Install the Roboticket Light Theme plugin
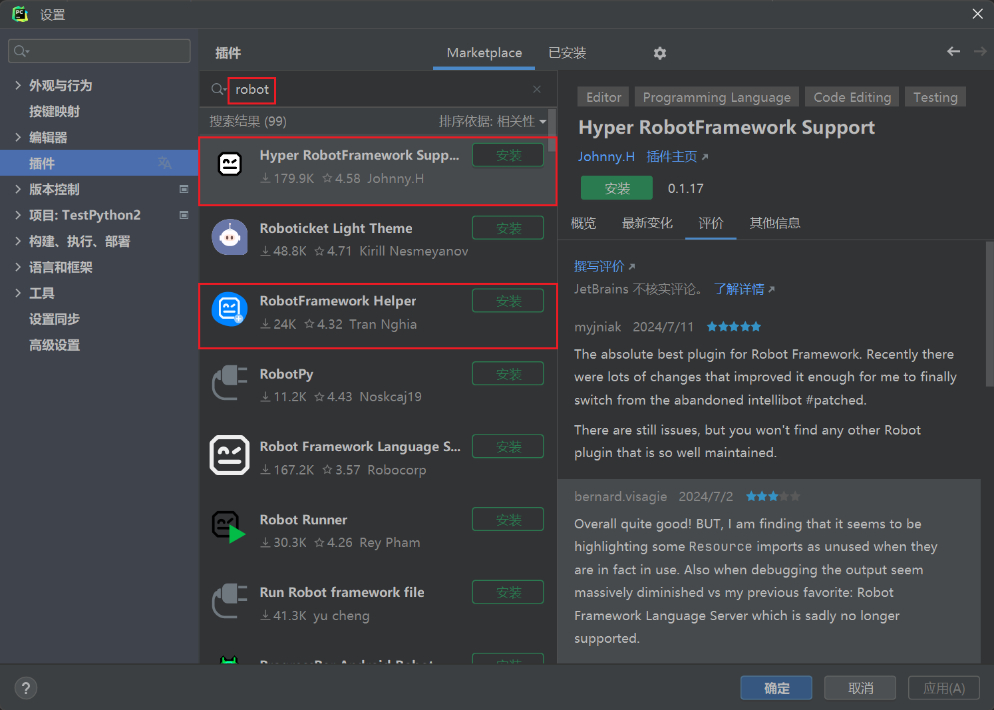Image resolution: width=994 pixels, height=710 pixels. pos(508,228)
